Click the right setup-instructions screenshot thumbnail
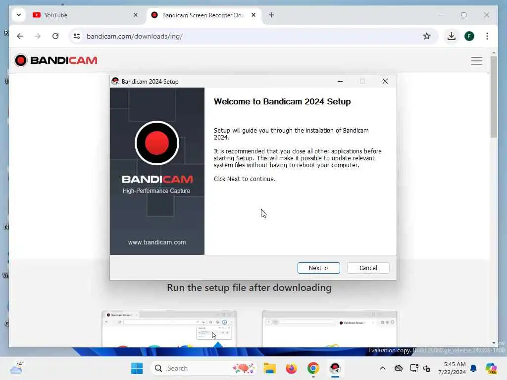This screenshot has height=380, width=507. click(329, 329)
